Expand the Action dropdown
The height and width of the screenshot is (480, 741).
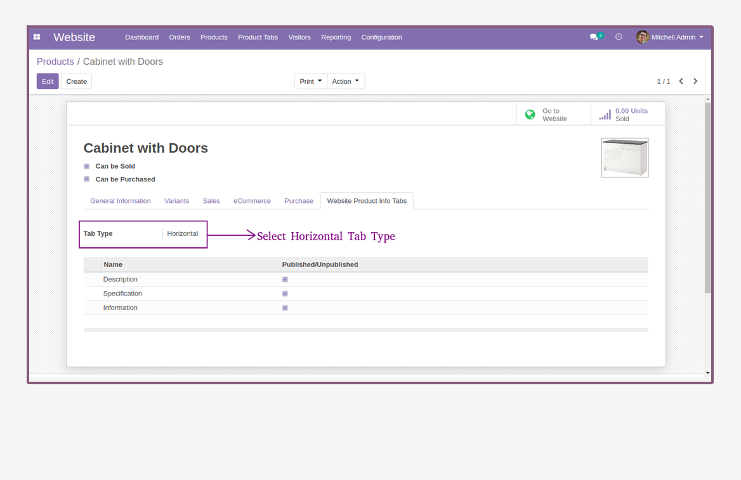coord(346,81)
